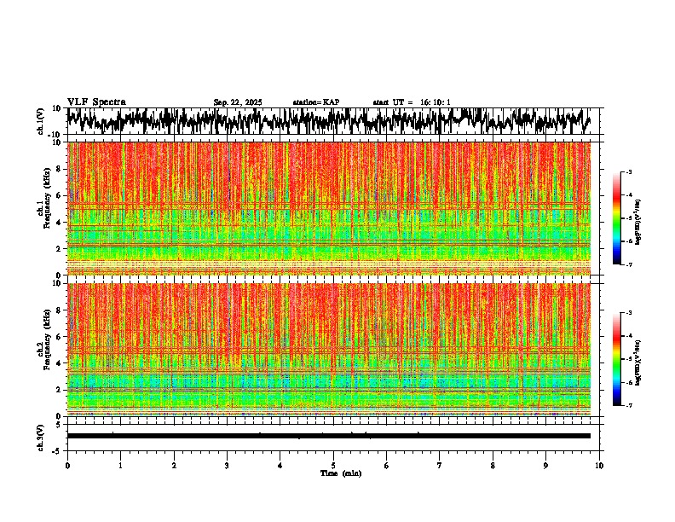675x522 pixels.
Task: Click the ch.2 spectrogram "2" kHz tick label
Action: click(x=59, y=390)
